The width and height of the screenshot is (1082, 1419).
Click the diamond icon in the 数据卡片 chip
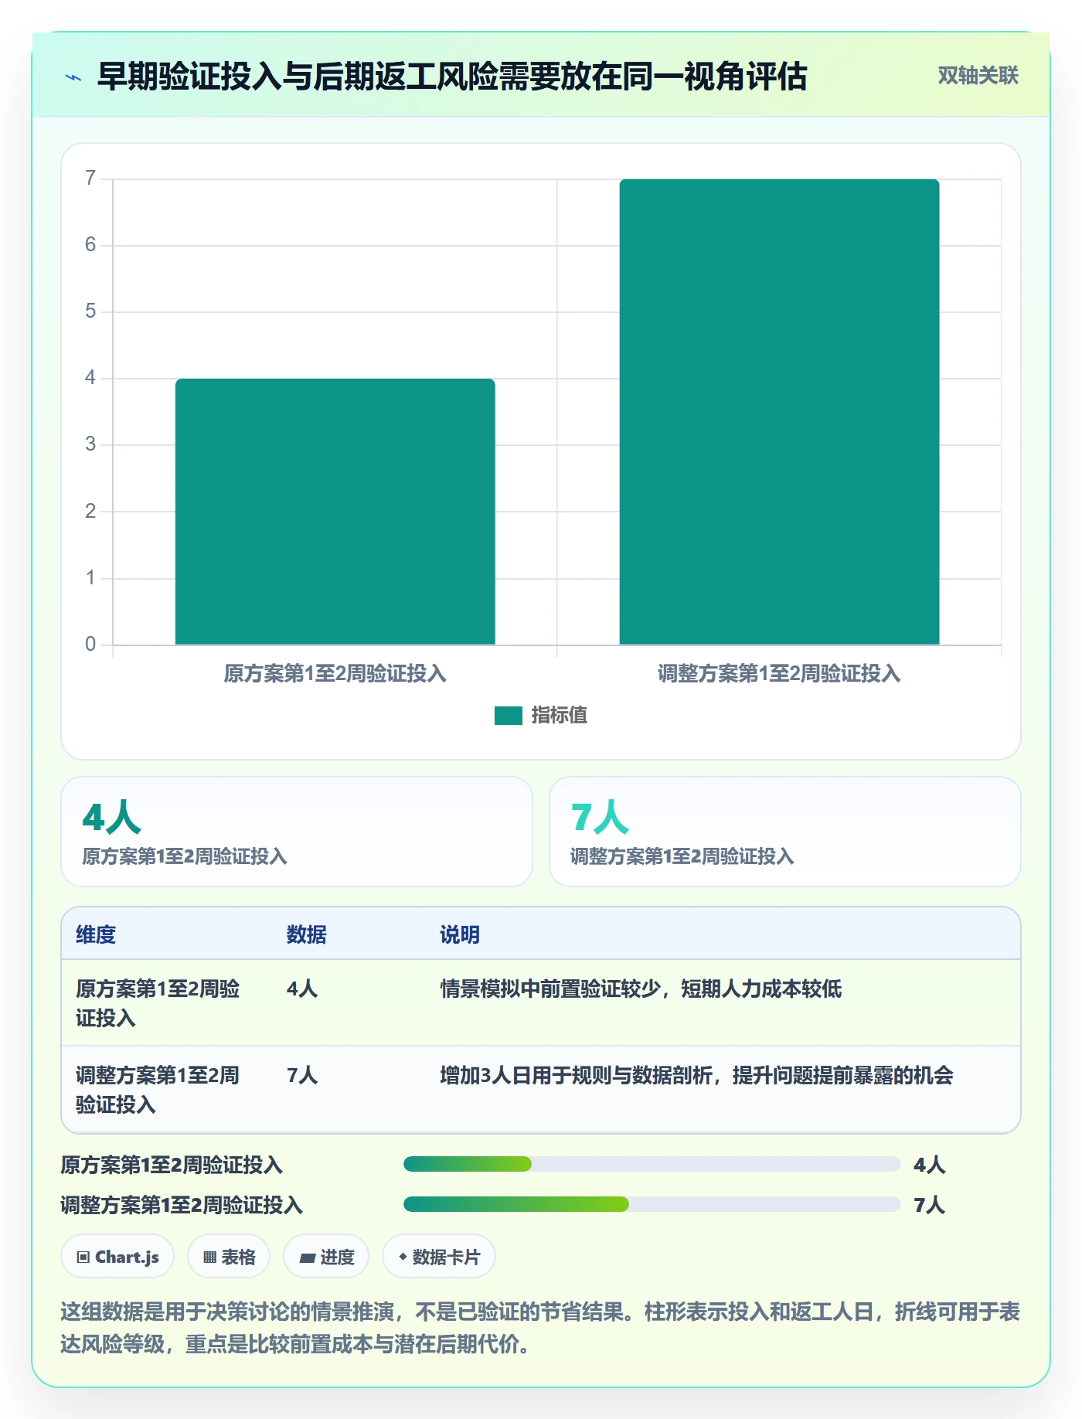coord(403,1257)
